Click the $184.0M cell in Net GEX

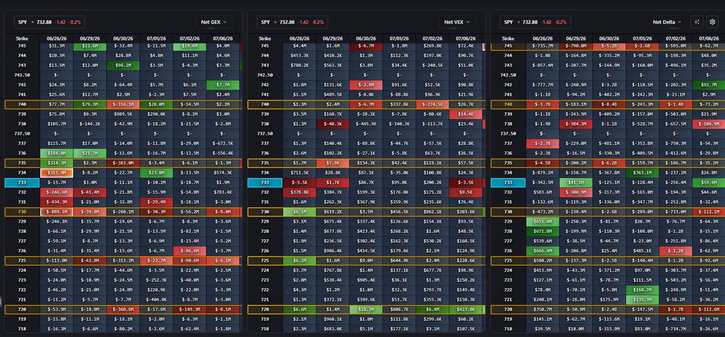[x=56, y=154]
